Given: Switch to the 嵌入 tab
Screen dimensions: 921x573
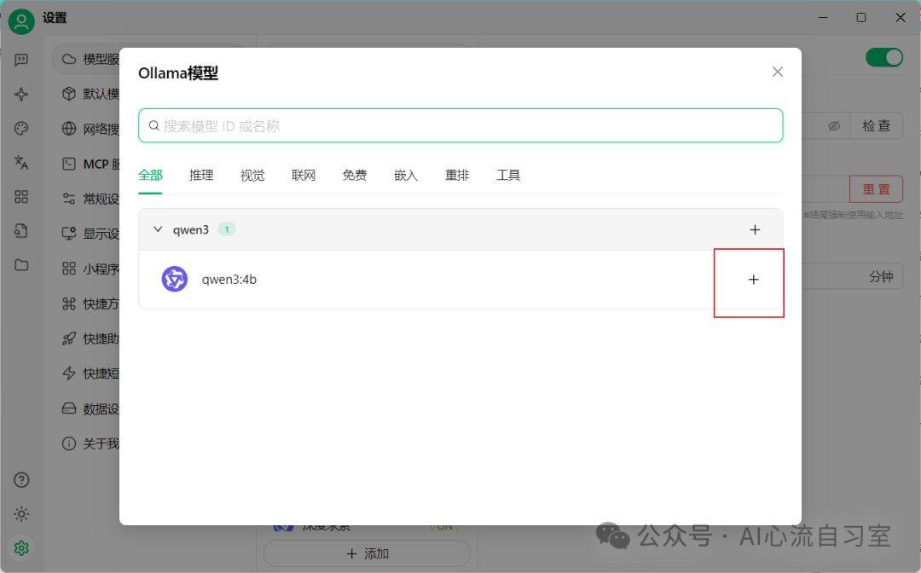Looking at the screenshot, I should click(x=406, y=175).
